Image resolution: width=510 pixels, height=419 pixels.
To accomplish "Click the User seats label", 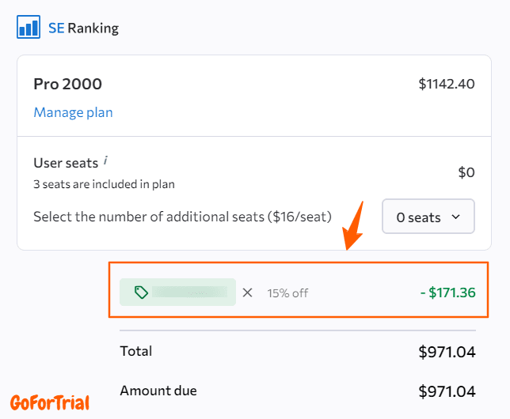I will pos(66,163).
